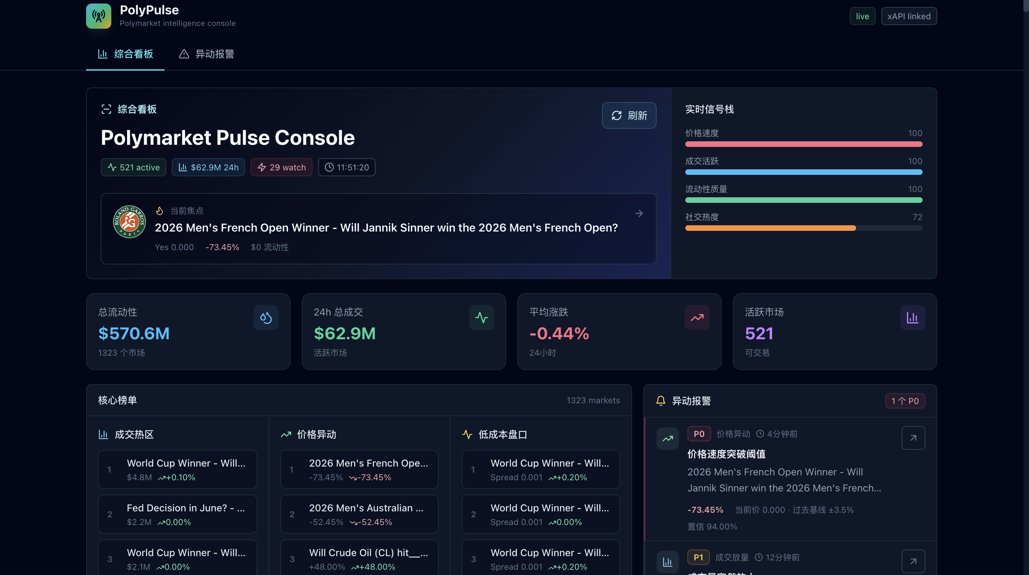This screenshot has width=1029, height=575.
Task: Open the P0 alert external link arrow
Action: [913, 438]
